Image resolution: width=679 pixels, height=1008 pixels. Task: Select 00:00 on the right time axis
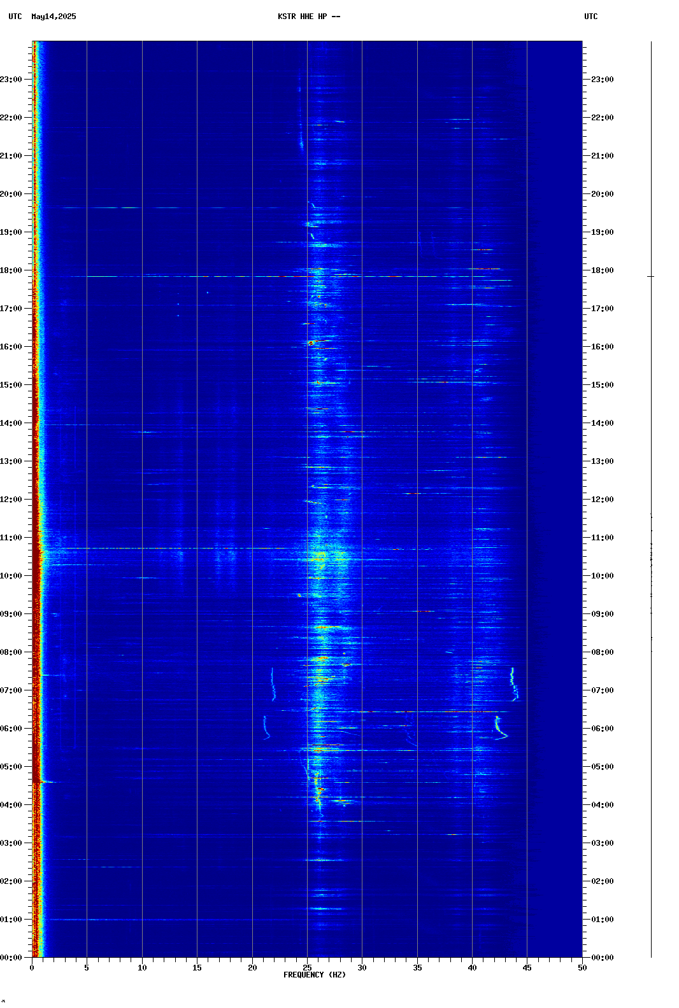[603, 958]
